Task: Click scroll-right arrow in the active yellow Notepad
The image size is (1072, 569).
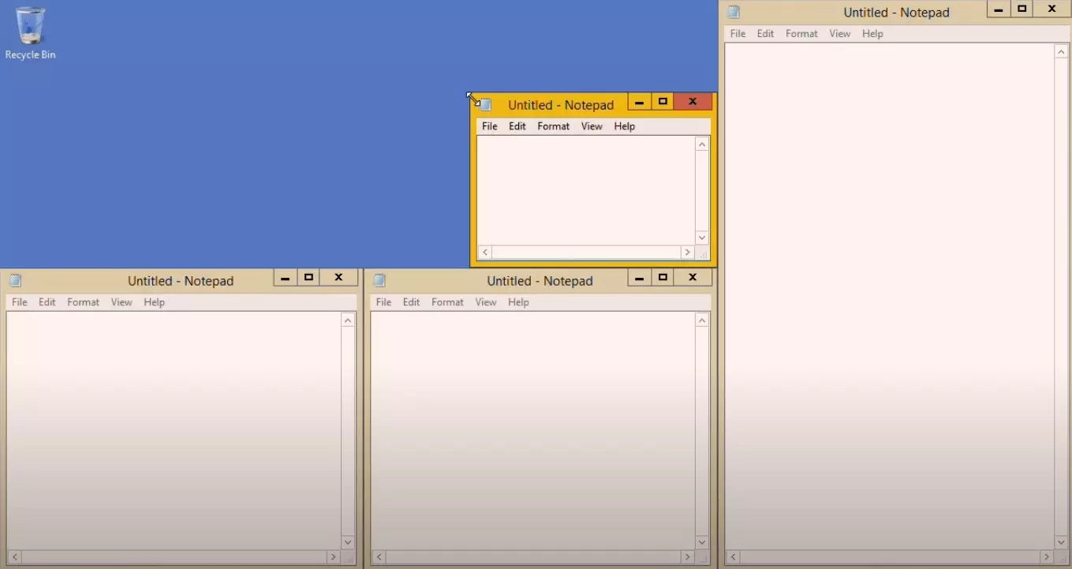Action: (x=687, y=253)
